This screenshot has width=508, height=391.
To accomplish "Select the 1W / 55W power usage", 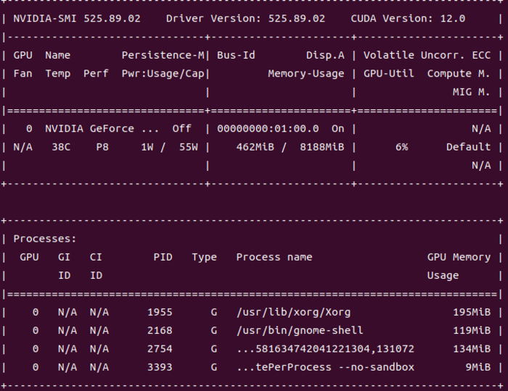I will click(x=169, y=147).
